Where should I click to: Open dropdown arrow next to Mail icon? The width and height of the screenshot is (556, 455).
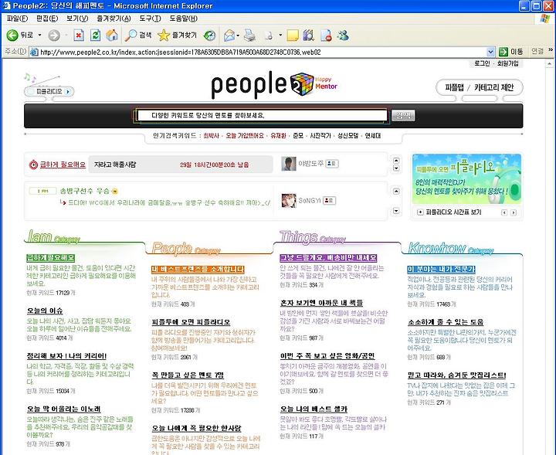pos(238,35)
